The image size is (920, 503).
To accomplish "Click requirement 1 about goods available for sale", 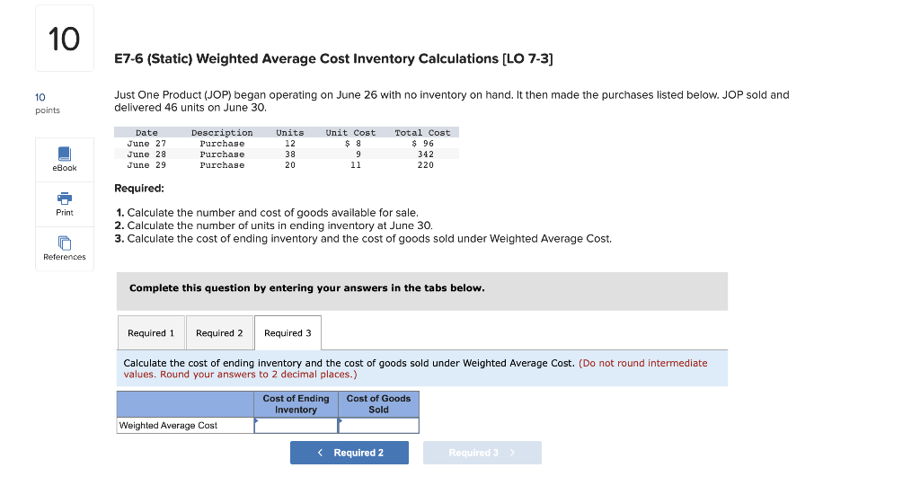I will (x=267, y=213).
